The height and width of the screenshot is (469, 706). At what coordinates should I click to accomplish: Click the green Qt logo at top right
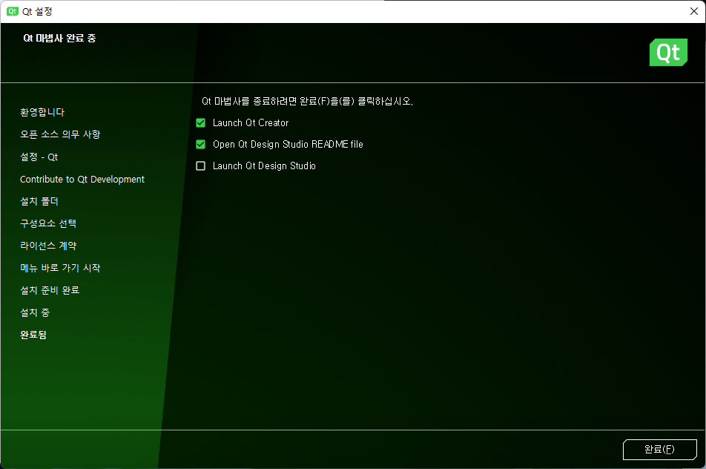pos(668,52)
